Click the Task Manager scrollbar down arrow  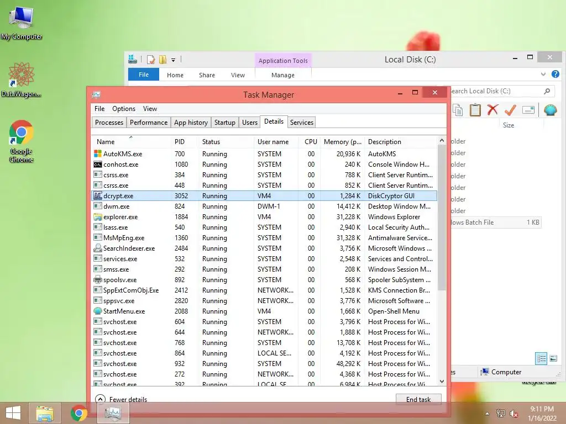point(442,381)
